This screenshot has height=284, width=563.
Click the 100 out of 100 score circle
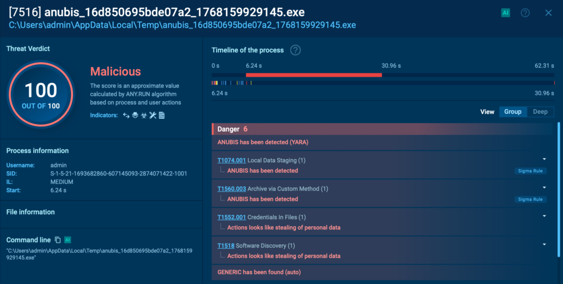tap(41, 95)
